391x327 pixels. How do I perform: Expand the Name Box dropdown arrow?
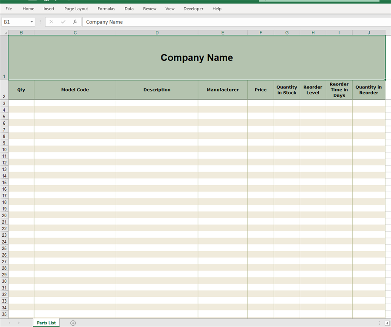pyautogui.click(x=32, y=22)
